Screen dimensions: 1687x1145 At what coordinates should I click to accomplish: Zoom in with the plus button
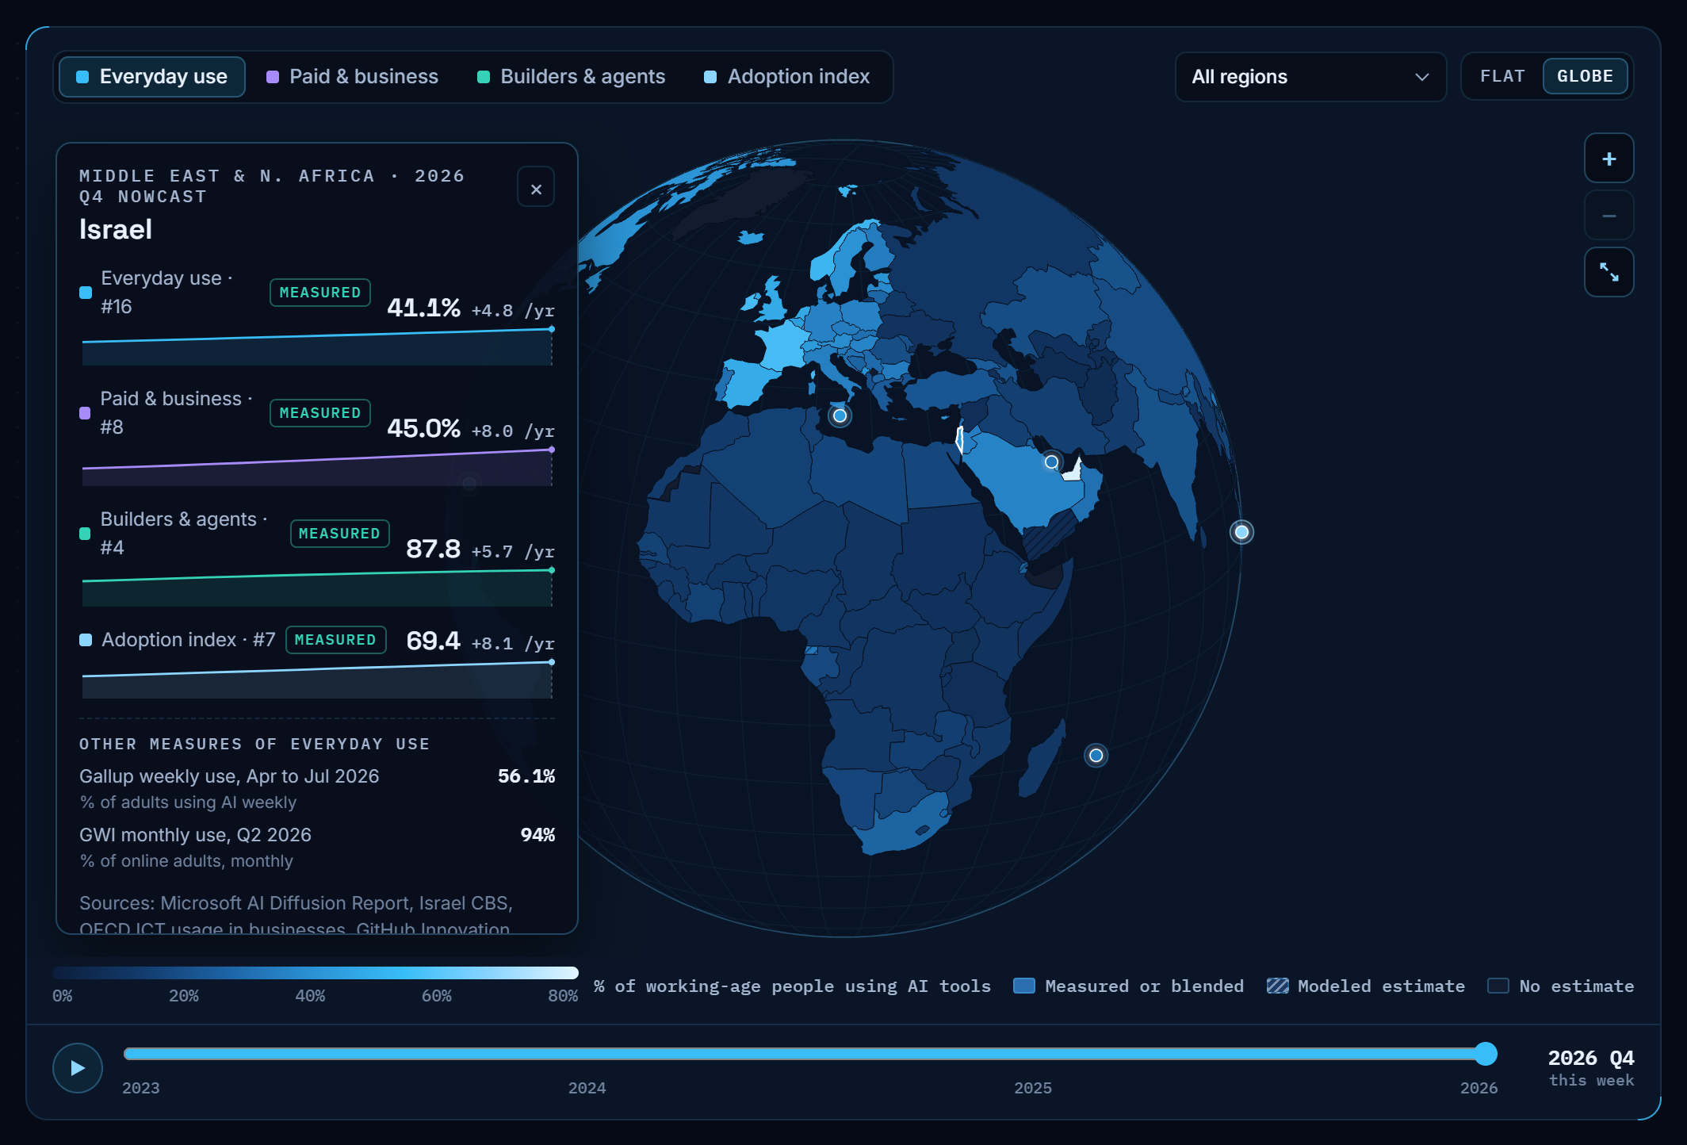[1609, 159]
